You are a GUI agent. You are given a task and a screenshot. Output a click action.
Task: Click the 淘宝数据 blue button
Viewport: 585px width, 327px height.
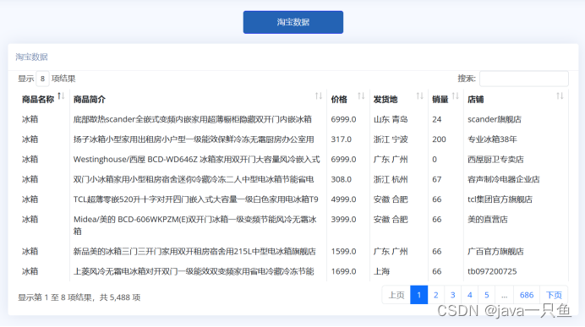[x=292, y=22]
